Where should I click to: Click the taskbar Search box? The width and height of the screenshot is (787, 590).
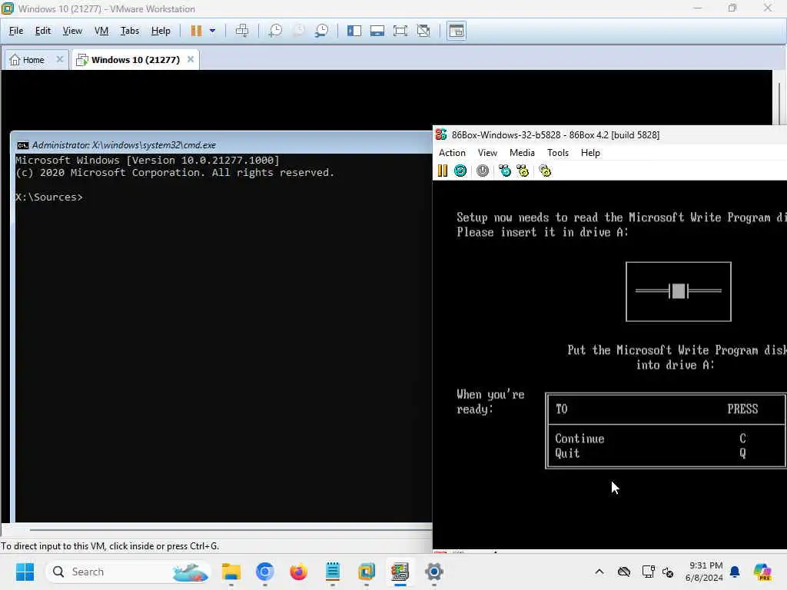pos(128,572)
